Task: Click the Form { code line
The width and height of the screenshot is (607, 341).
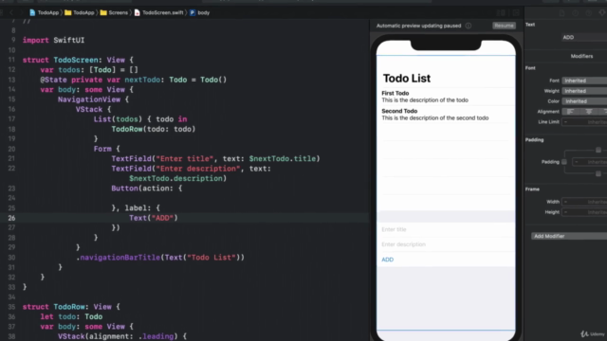Action: [x=107, y=149]
